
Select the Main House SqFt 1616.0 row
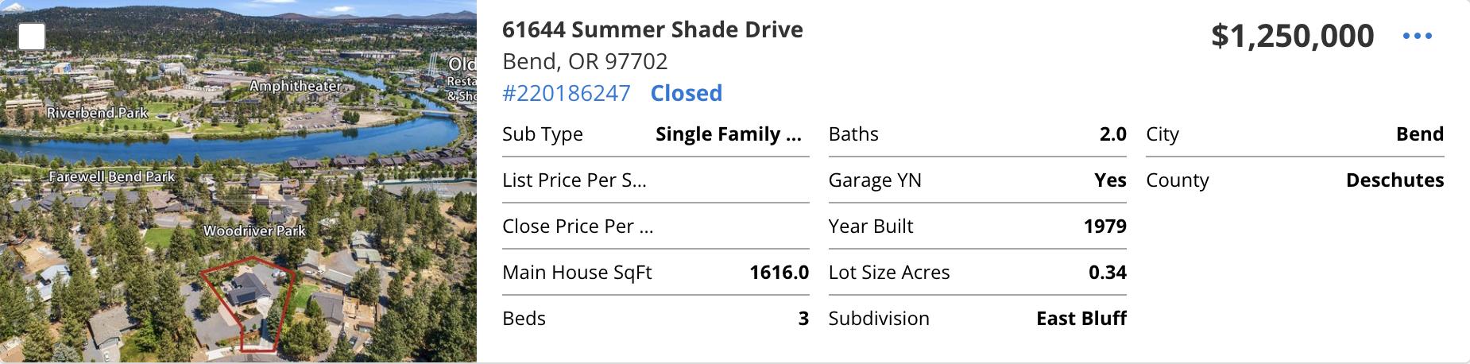(655, 273)
